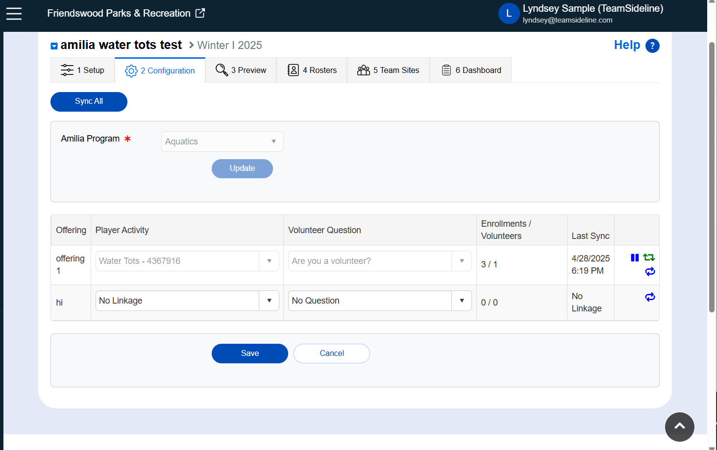This screenshot has height=450, width=717.
Task: Click the page vertical scrollbar
Action: (712, 176)
